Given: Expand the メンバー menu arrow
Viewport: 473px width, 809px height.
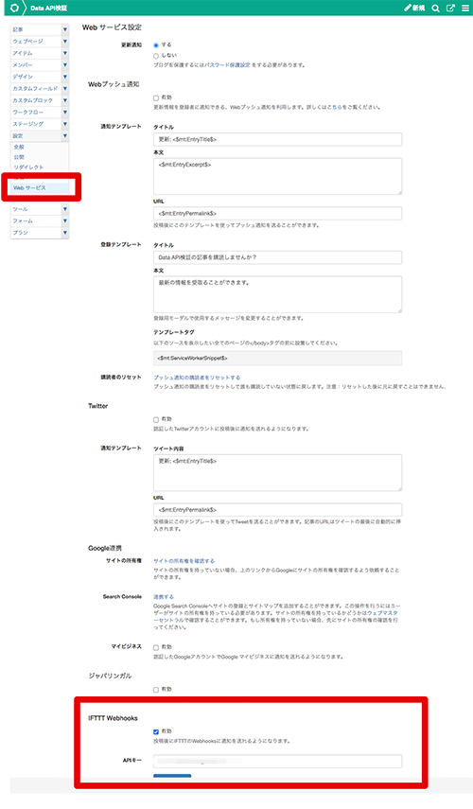Looking at the screenshot, I should coord(65,65).
